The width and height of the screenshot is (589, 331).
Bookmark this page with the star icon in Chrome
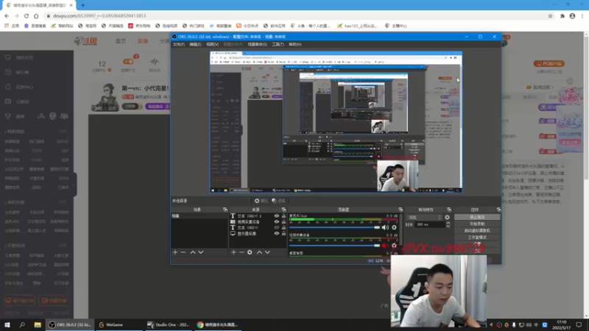pyautogui.click(x=550, y=15)
